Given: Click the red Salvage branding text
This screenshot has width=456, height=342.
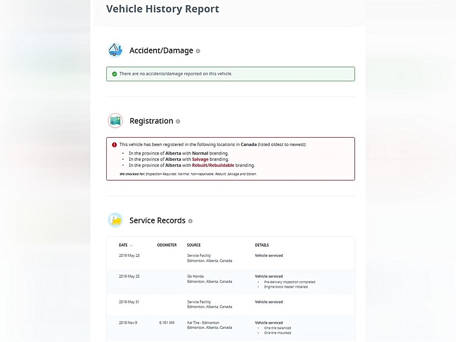Looking at the screenshot, I should [200, 160].
